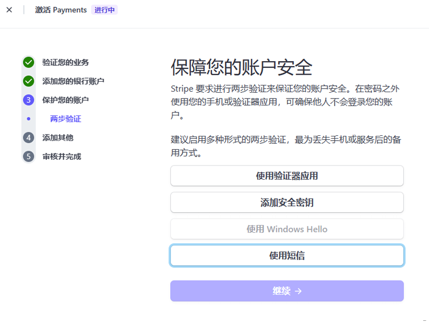Click green checkmark beside 添加您的银行账户
The height and width of the screenshot is (324, 429).
click(x=28, y=81)
